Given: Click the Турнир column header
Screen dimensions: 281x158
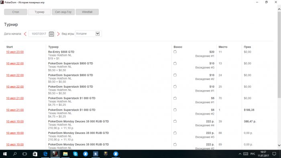Looking at the screenshot, I should (x=53, y=47).
